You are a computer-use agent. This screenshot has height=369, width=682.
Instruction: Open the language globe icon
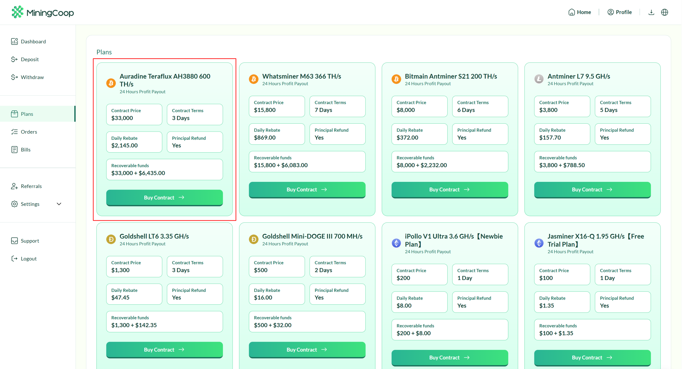[x=664, y=12]
